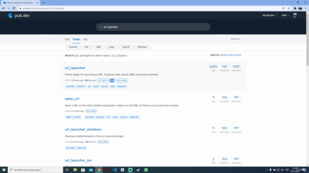Click the 78% popularity score for open_url
309x173 pixels.
[237, 99]
